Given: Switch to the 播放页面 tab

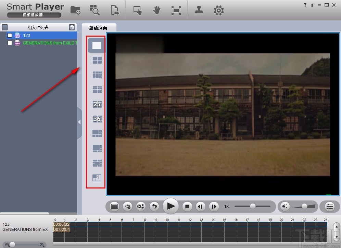Looking at the screenshot, I should 98,28.
